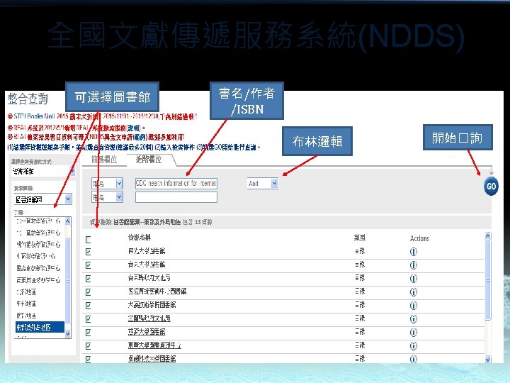Click down arrow of sub-category list scrollbar
The width and height of the screenshot is (510, 383).
68,334
